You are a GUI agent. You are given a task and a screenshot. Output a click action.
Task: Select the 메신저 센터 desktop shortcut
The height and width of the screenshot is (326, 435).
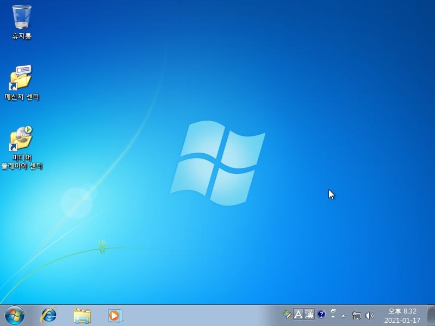[22, 83]
